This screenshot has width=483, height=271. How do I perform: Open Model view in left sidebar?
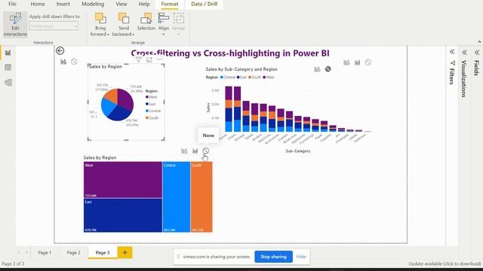coord(8,82)
